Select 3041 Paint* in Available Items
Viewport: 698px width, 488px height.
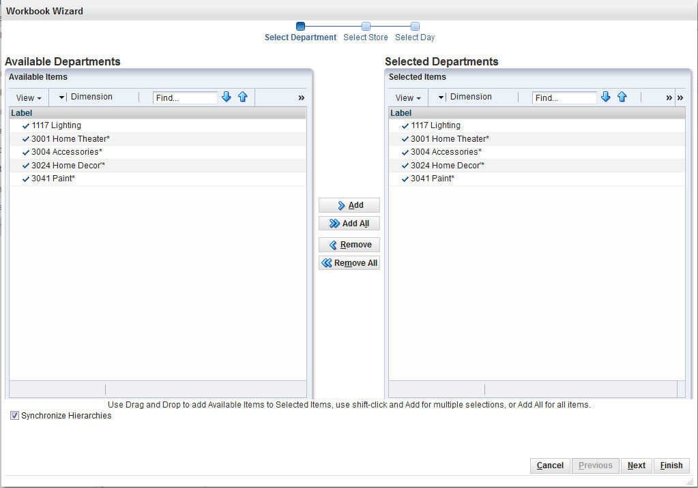pos(158,179)
